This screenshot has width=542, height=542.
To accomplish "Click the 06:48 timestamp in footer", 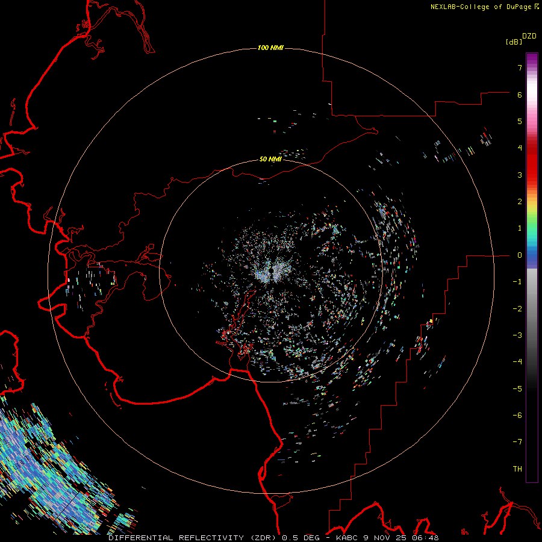I will pyautogui.click(x=425, y=538).
